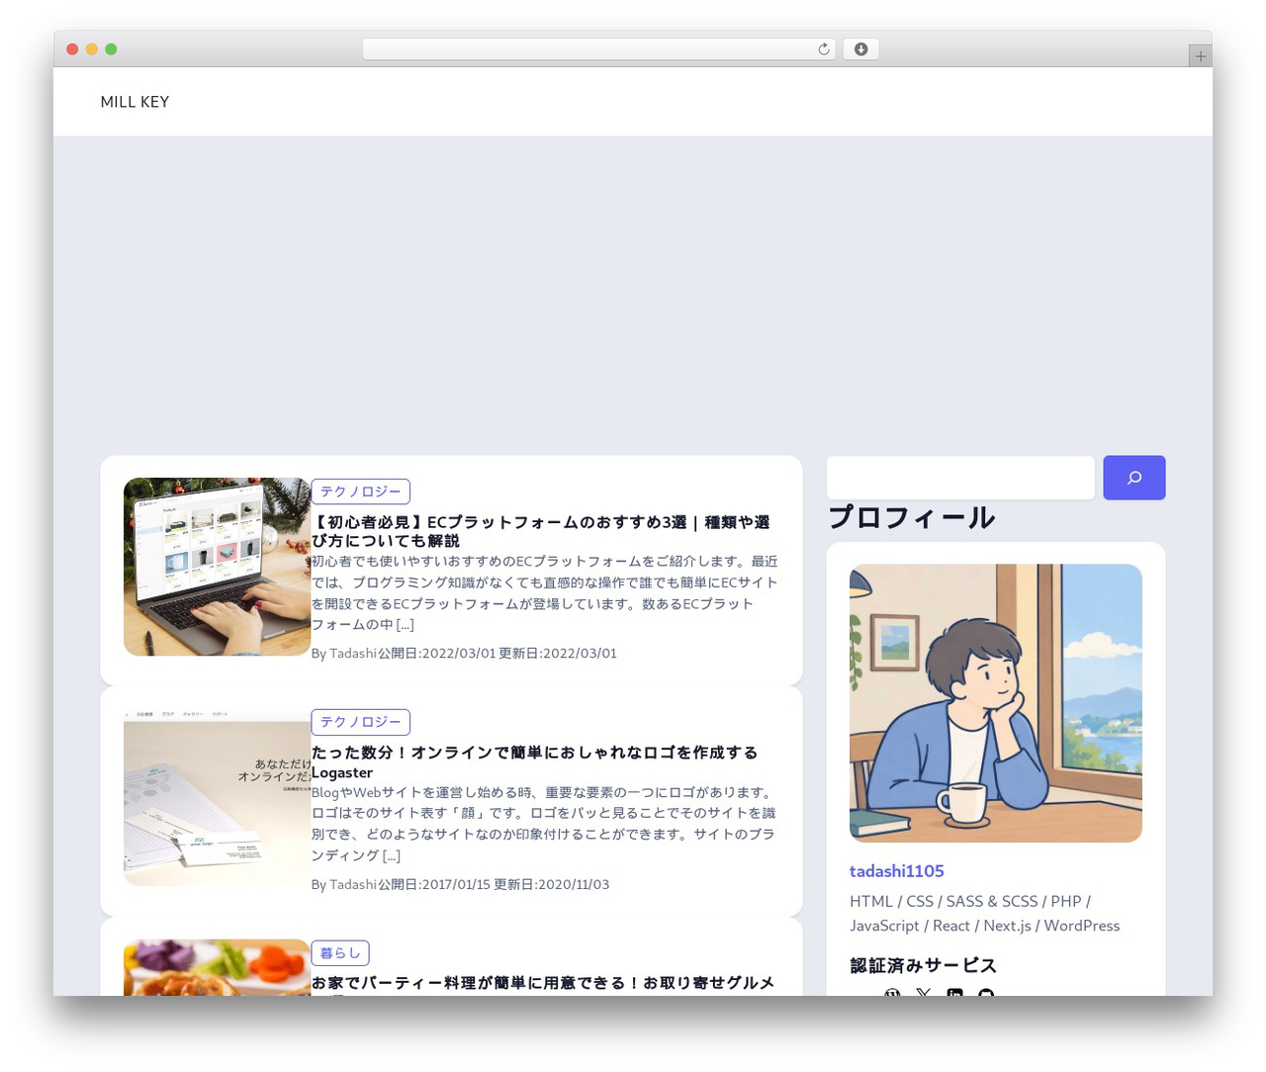This screenshot has height=1072, width=1266.
Task: Open the tadashi1105 profile link
Action: 897,871
